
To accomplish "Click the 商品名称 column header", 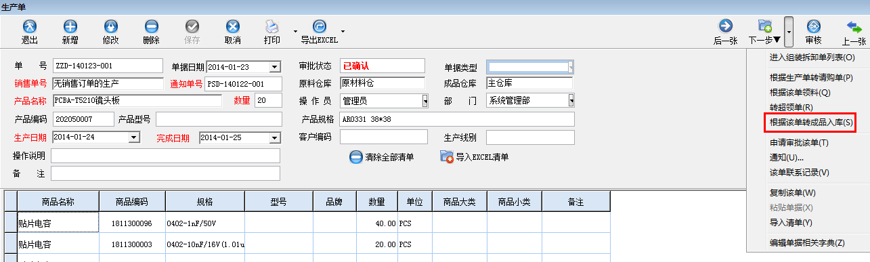I will [58, 202].
